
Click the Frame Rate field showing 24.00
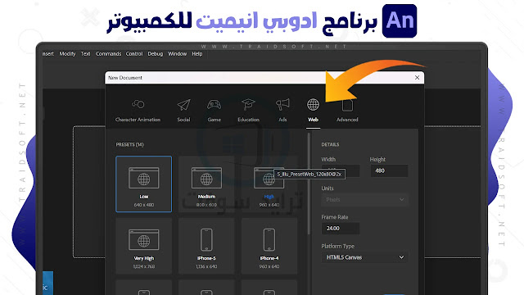(x=341, y=228)
